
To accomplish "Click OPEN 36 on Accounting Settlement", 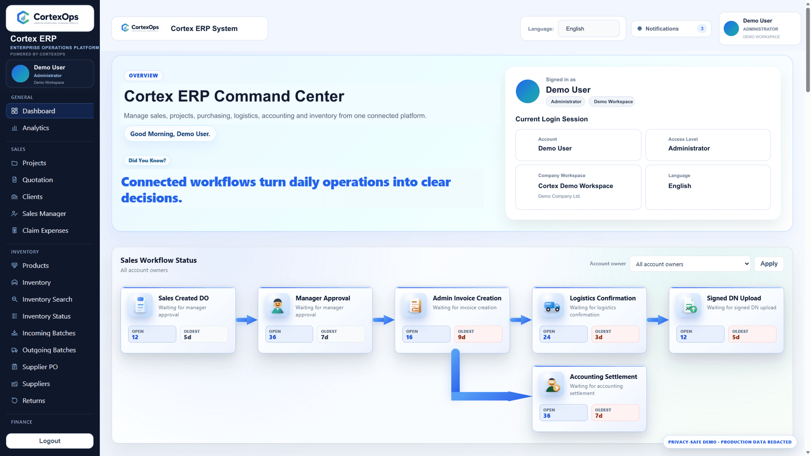I will pyautogui.click(x=563, y=413).
